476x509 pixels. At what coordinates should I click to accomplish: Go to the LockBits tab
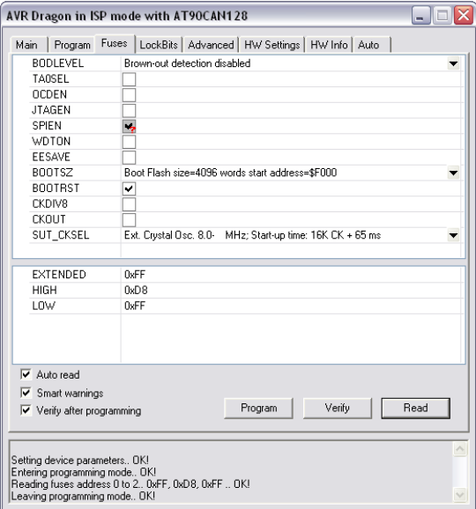click(159, 45)
